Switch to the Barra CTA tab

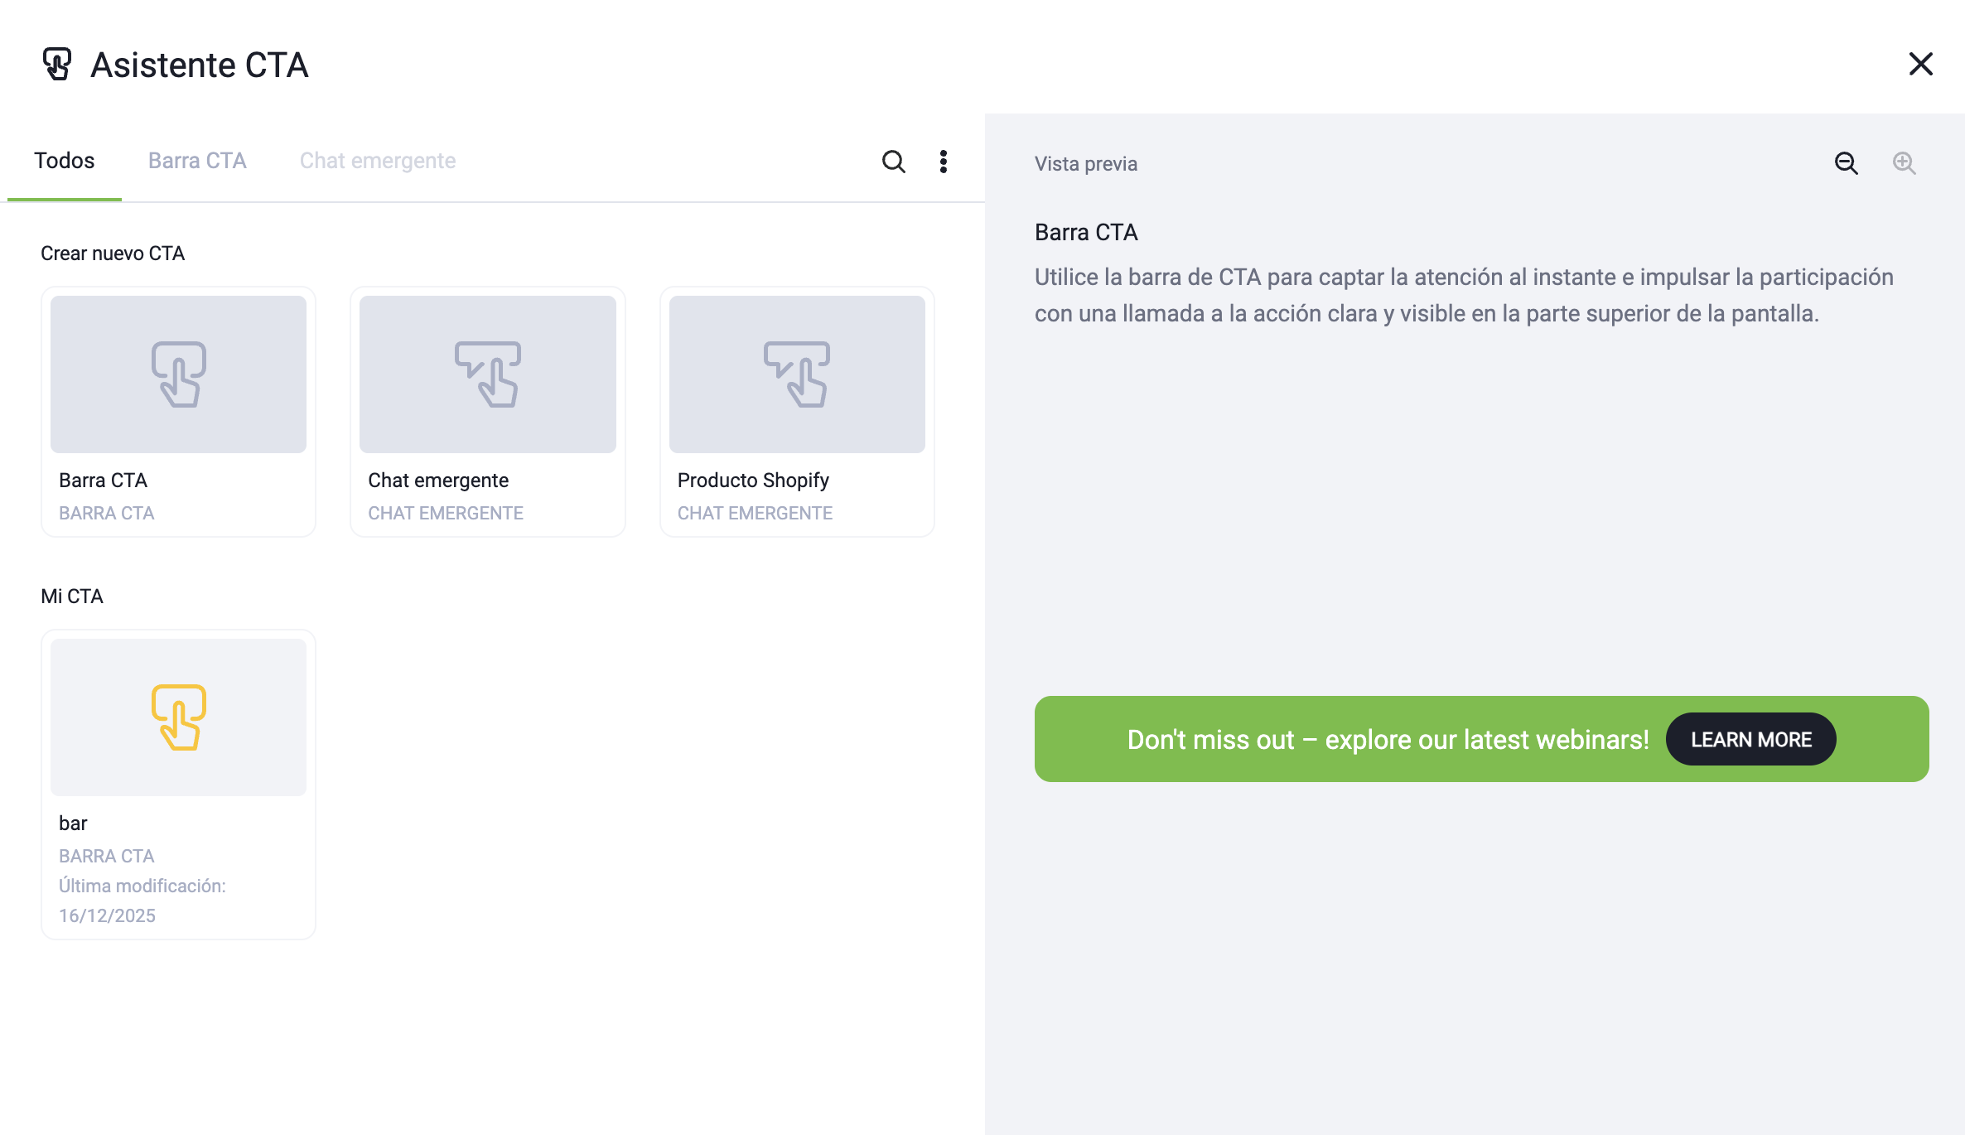(x=197, y=161)
